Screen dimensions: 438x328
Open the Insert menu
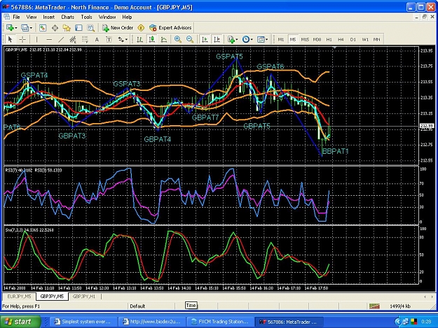pos(48,17)
